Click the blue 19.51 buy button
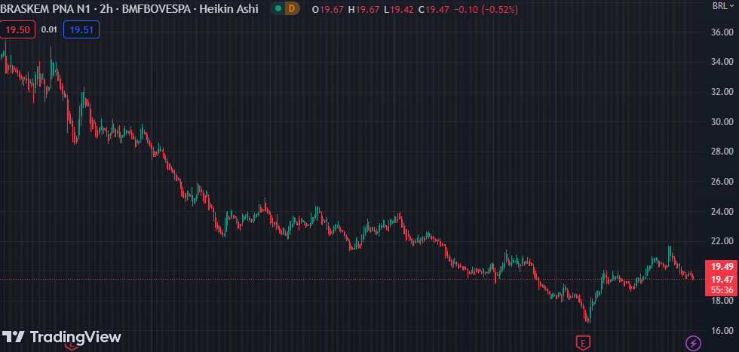 (81, 30)
